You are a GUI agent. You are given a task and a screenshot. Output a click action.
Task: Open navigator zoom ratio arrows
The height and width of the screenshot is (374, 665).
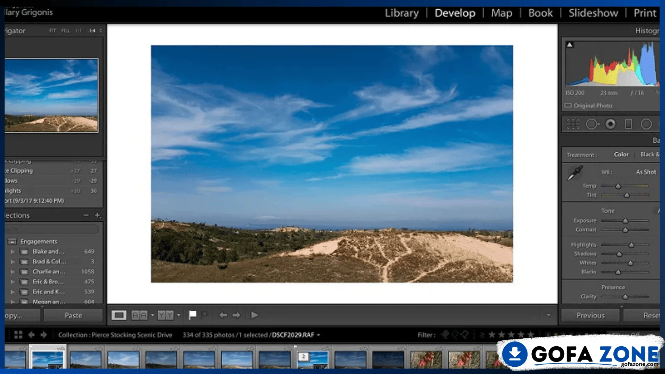coord(101,30)
